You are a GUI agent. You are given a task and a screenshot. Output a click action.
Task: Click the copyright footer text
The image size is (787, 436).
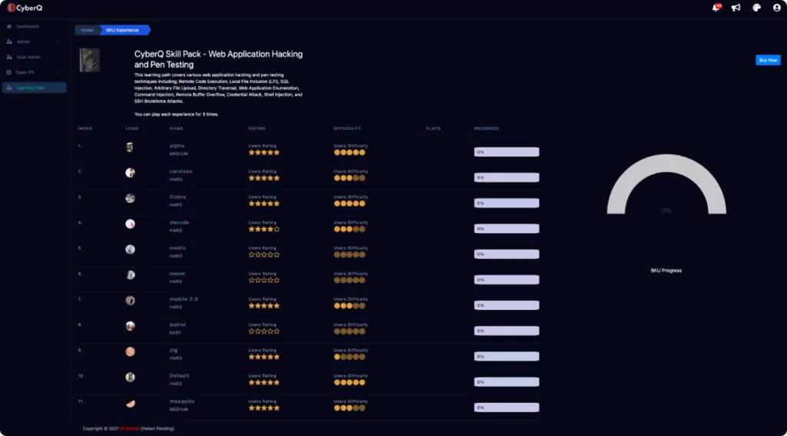click(128, 428)
